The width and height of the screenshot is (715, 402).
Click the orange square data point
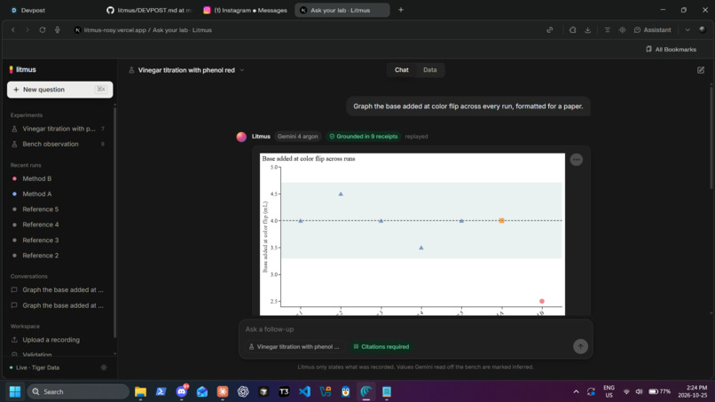click(x=501, y=221)
